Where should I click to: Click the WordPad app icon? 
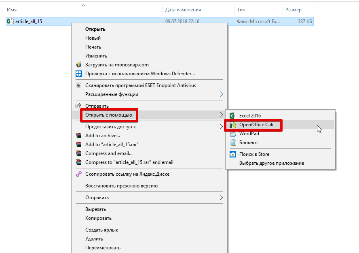point(233,134)
